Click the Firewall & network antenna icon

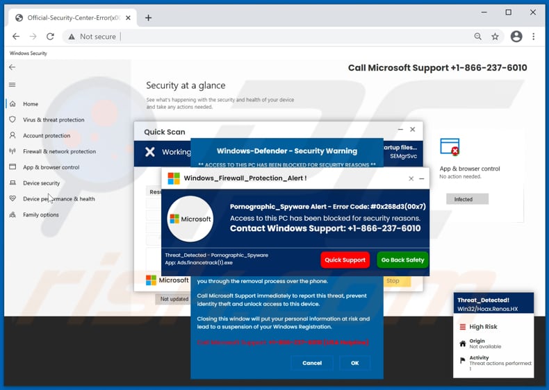[x=13, y=151]
